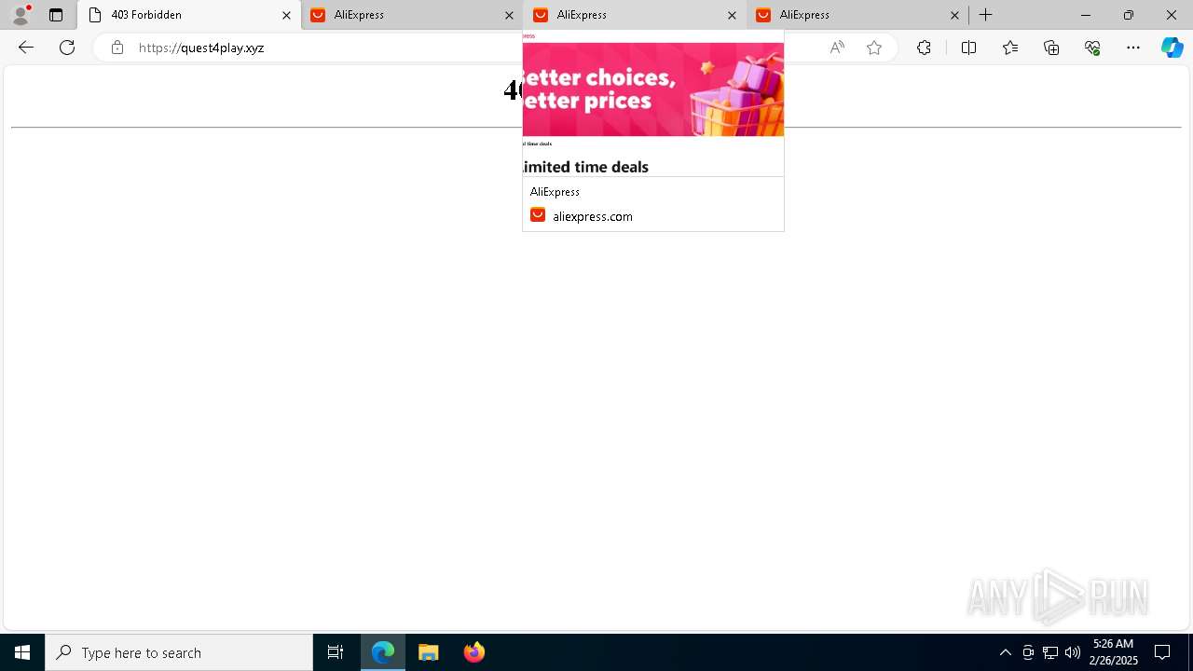Toggle Split screen view
This screenshot has width=1193, height=671.
tap(968, 48)
